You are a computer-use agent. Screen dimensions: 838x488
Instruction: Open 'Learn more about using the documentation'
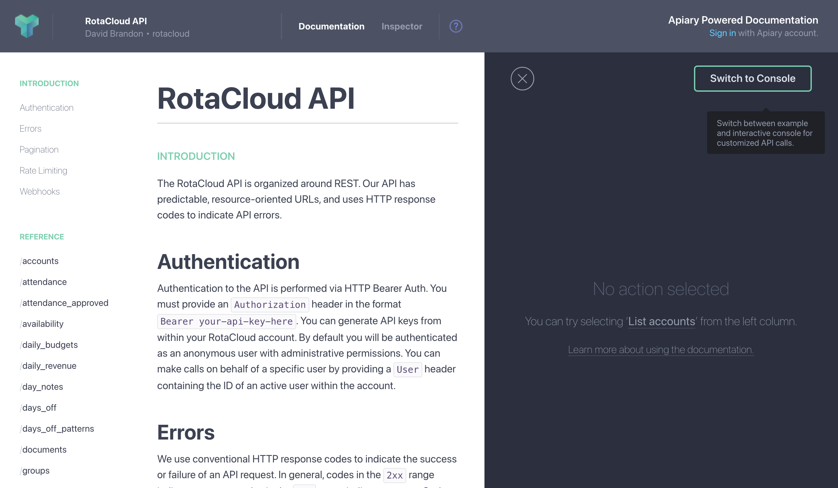661,349
